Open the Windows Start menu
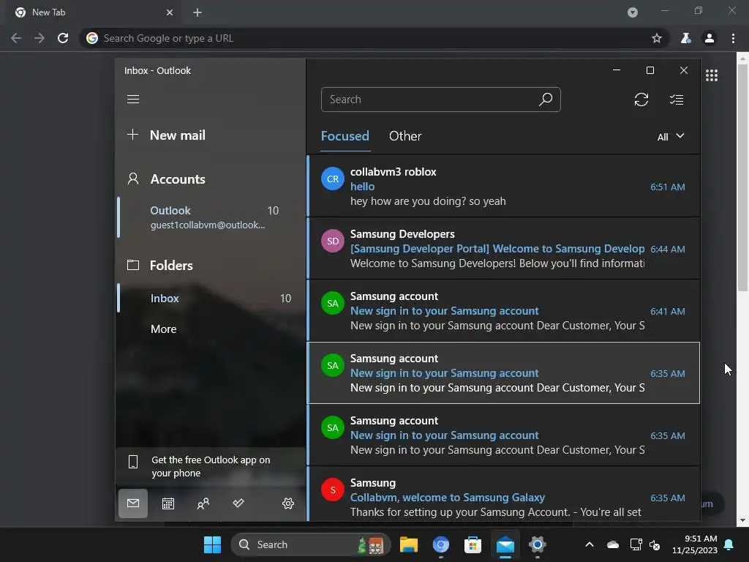 click(x=212, y=544)
